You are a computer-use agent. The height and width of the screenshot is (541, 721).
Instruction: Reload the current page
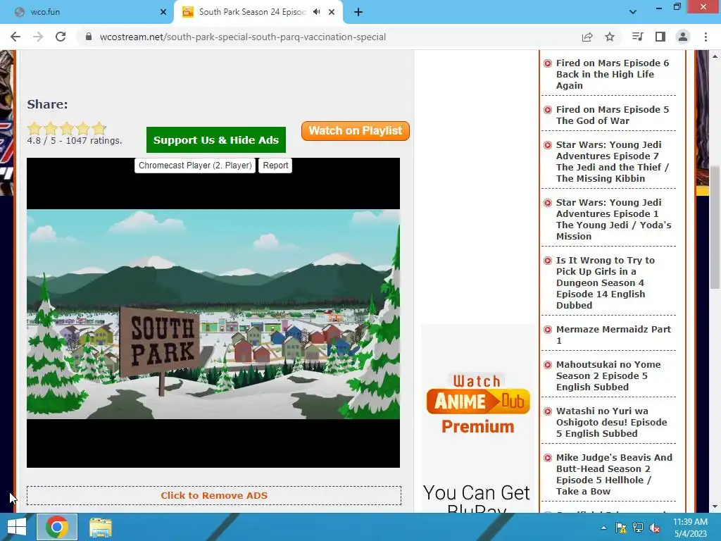(61, 37)
